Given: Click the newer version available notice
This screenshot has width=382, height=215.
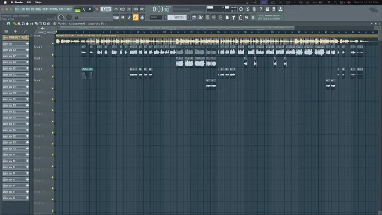Looking at the screenshot, I should pyautogui.click(x=270, y=17).
